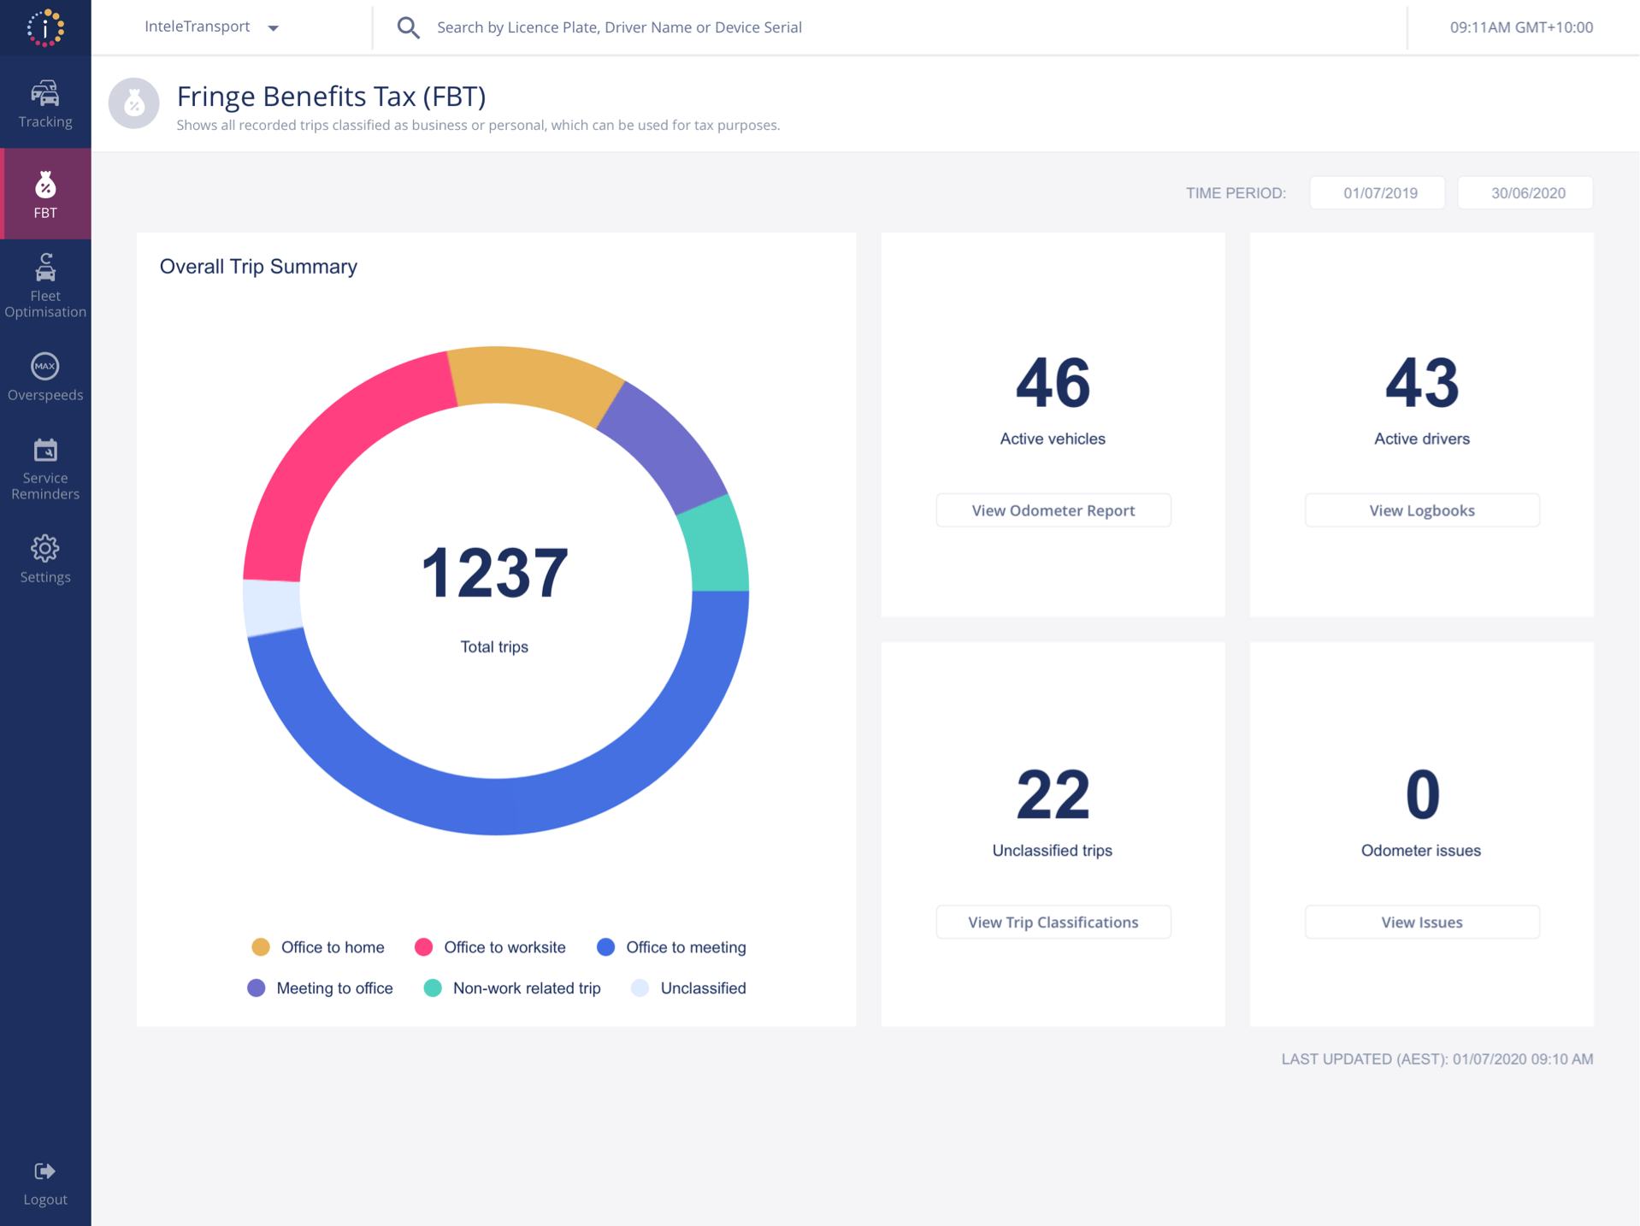Click the Intelematics logo icon

(x=45, y=27)
